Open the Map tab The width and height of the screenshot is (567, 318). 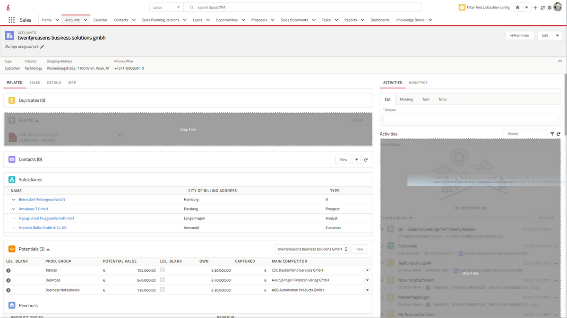72,83
